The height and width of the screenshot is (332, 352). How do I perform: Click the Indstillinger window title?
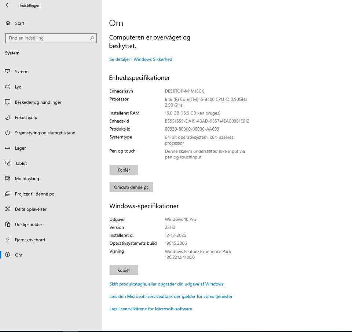point(29,5)
